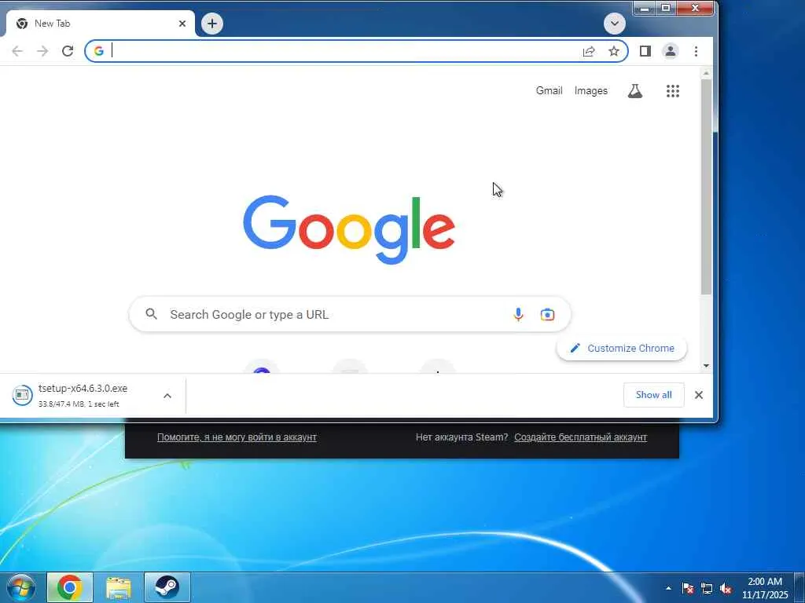The height and width of the screenshot is (603, 805).
Task: Open Action Center flag icon in tray
Action: pyautogui.click(x=688, y=589)
